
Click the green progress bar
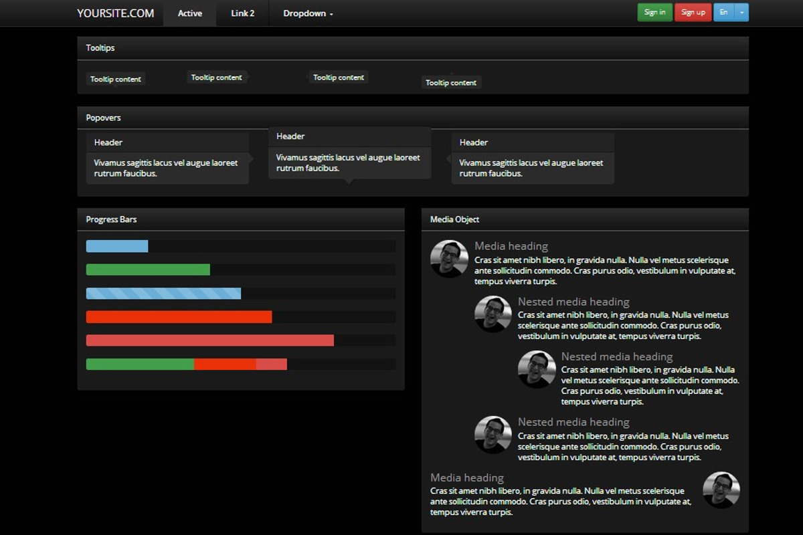pos(147,270)
